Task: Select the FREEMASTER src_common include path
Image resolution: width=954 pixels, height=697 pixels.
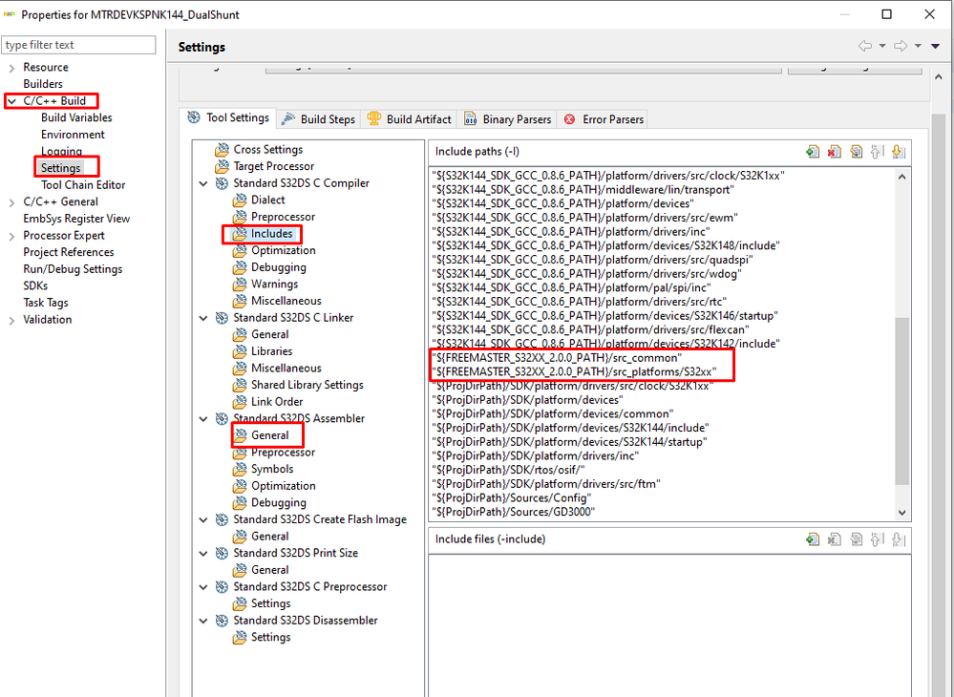Action: coord(557,358)
